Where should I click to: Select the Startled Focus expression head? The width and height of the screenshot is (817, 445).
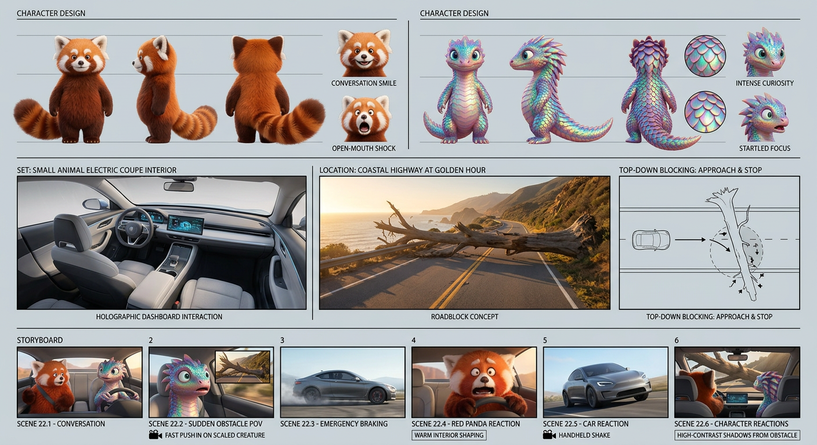pyautogui.click(x=764, y=119)
